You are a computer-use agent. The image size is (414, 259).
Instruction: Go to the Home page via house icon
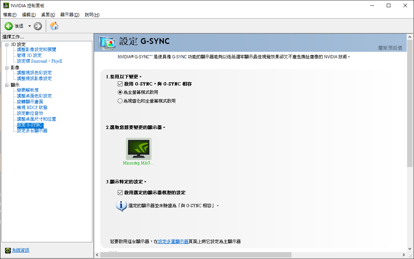click(x=54, y=26)
